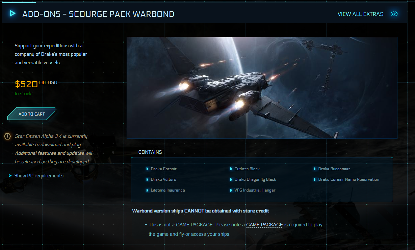Select the Drake Vulture item

[x=163, y=179]
